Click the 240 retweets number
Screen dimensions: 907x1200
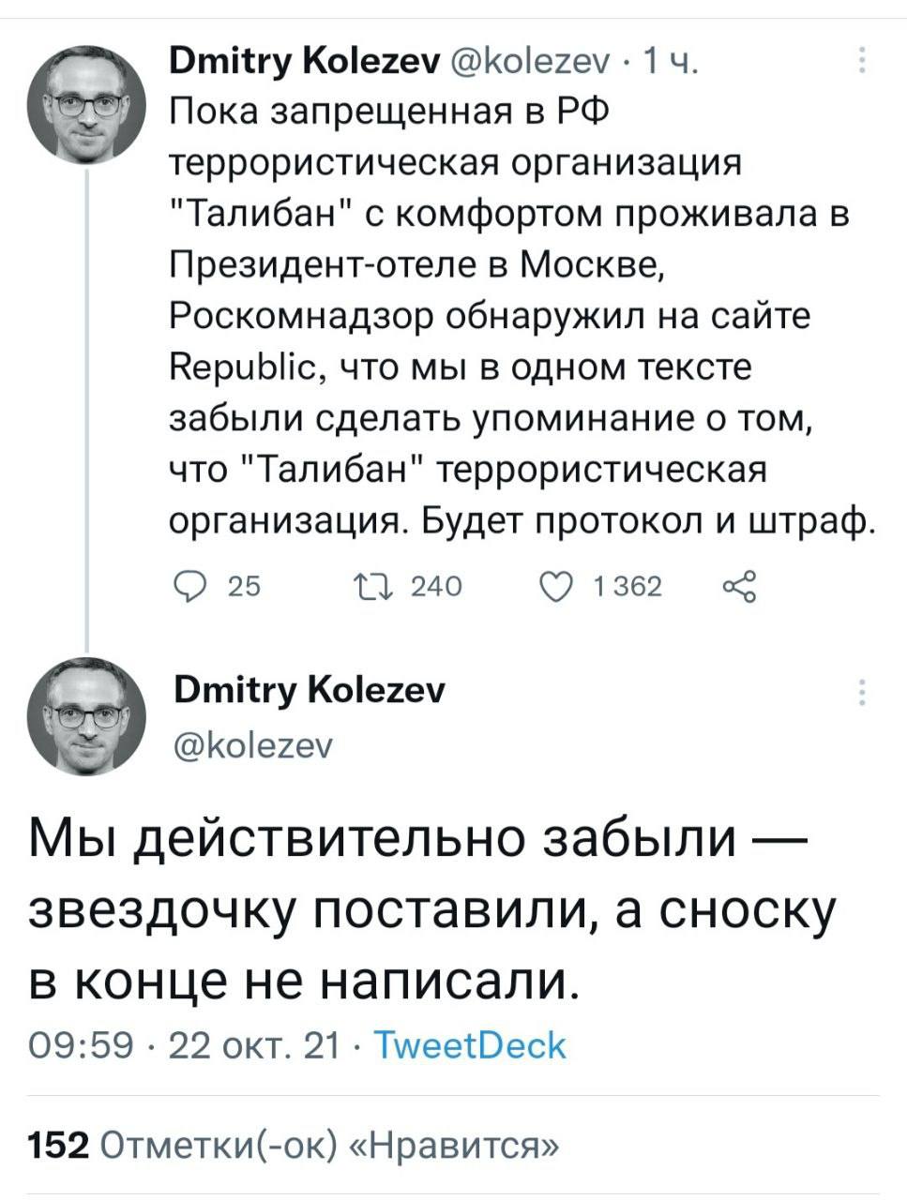click(x=437, y=587)
